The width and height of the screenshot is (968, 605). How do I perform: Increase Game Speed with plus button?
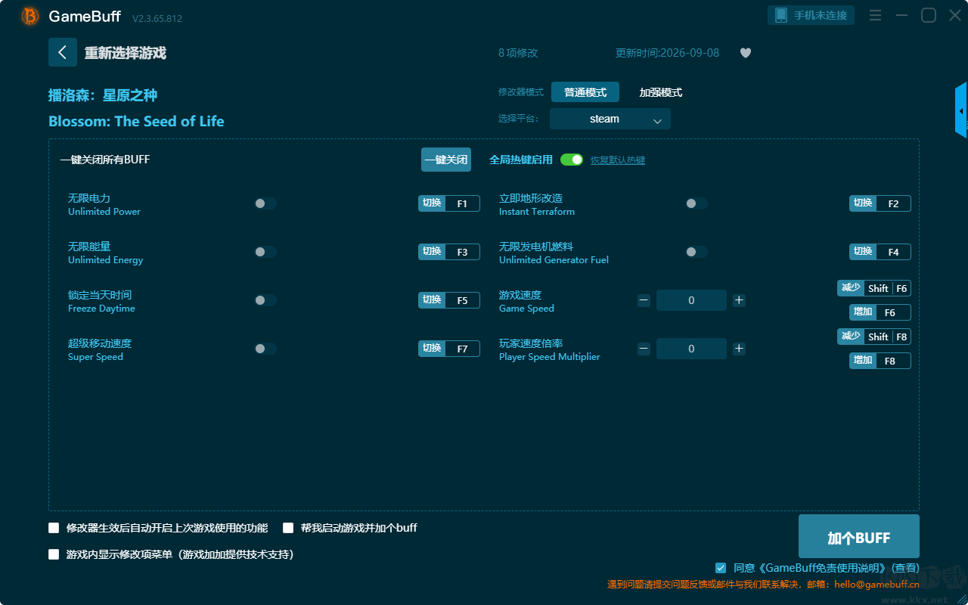coord(740,300)
